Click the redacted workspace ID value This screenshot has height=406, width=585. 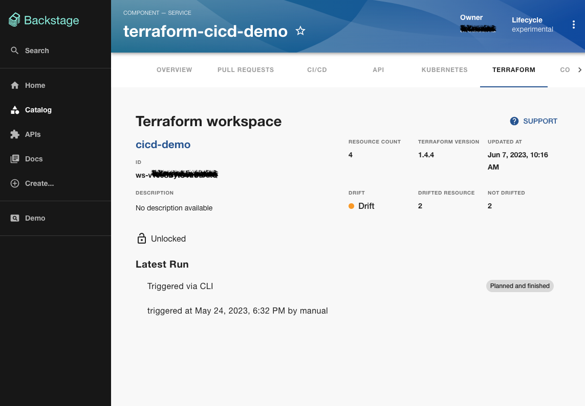(177, 174)
